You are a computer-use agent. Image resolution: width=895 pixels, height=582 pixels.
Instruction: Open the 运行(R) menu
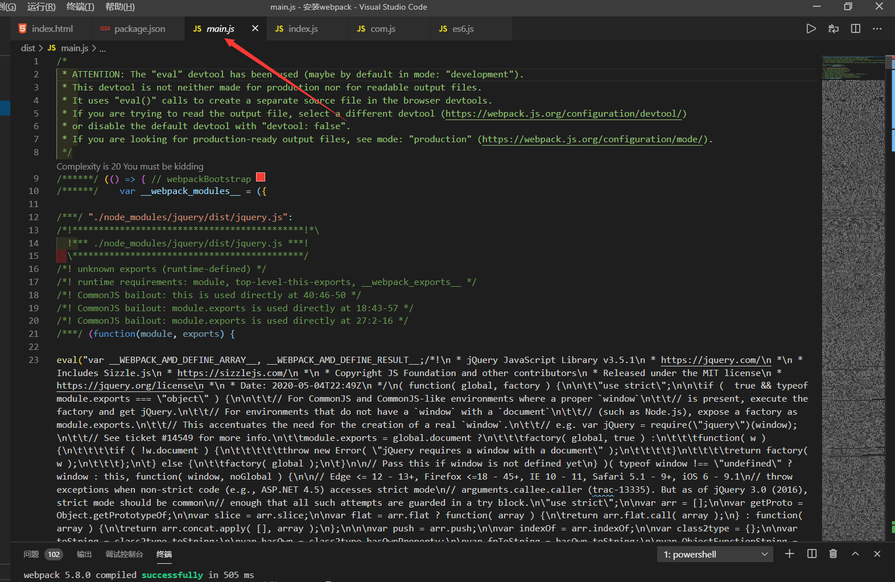click(41, 7)
